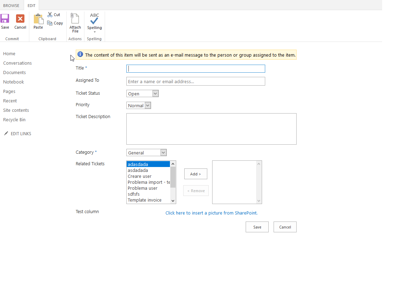Click the Save button below the form
Image resolution: width=402 pixels, height=283 pixels.
pos(257,227)
